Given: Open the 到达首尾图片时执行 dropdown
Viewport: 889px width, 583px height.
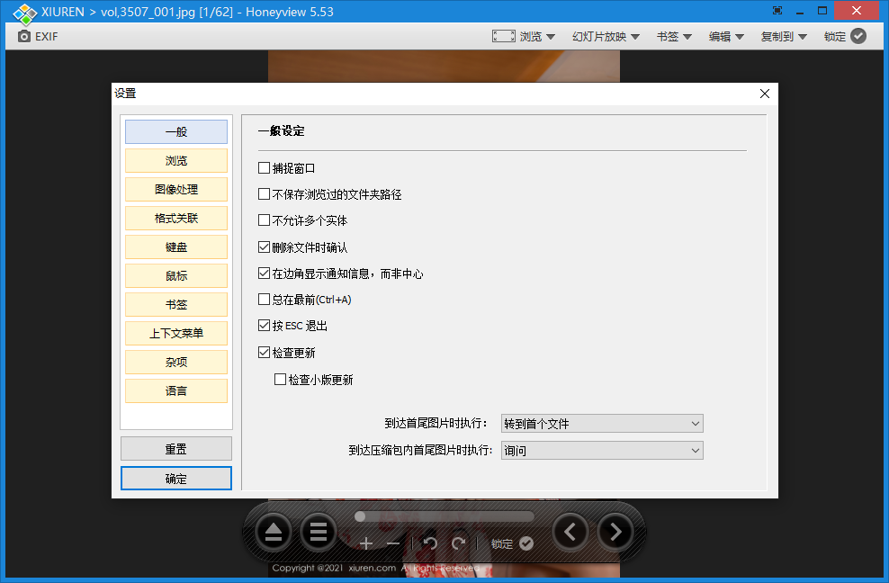Looking at the screenshot, I should 601,423.
